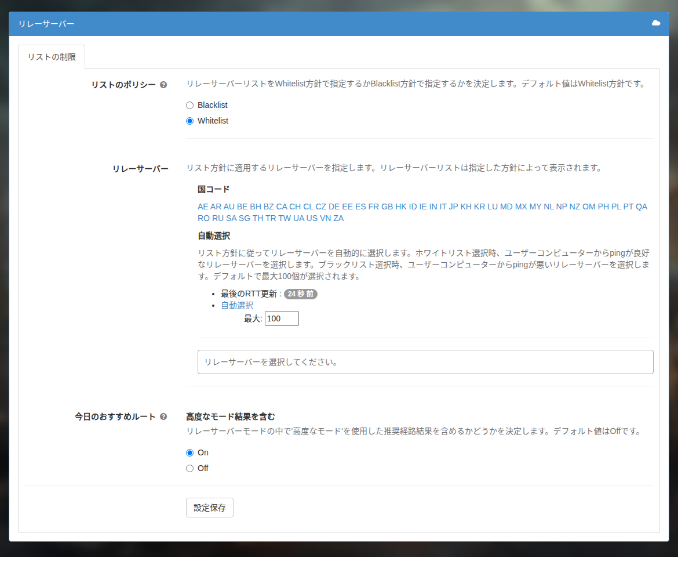Choose country code FR
The image size is (678, 565).
(374, 207)
